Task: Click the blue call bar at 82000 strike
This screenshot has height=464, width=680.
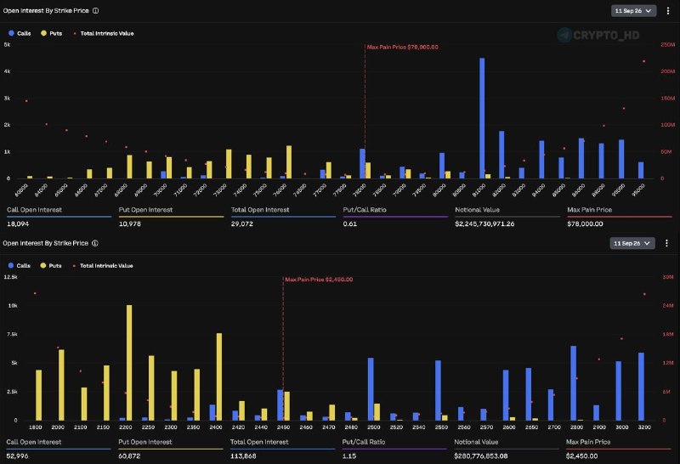Action: (501, 155)
